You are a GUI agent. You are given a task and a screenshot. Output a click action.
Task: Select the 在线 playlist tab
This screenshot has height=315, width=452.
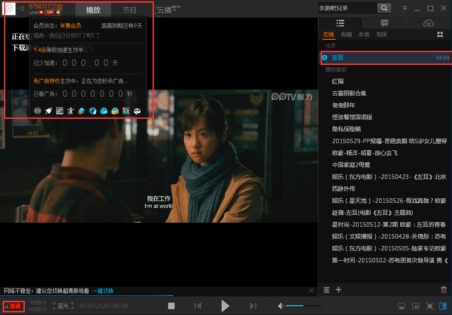328,34
